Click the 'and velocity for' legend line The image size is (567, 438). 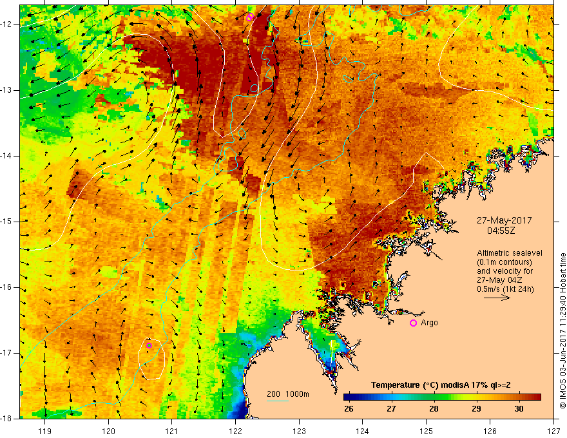click(x=505, y=271)
